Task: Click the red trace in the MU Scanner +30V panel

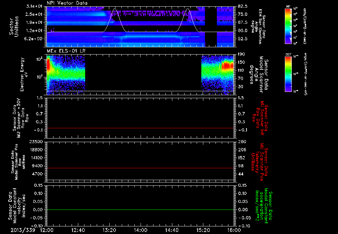Action: tap(140, 128)
